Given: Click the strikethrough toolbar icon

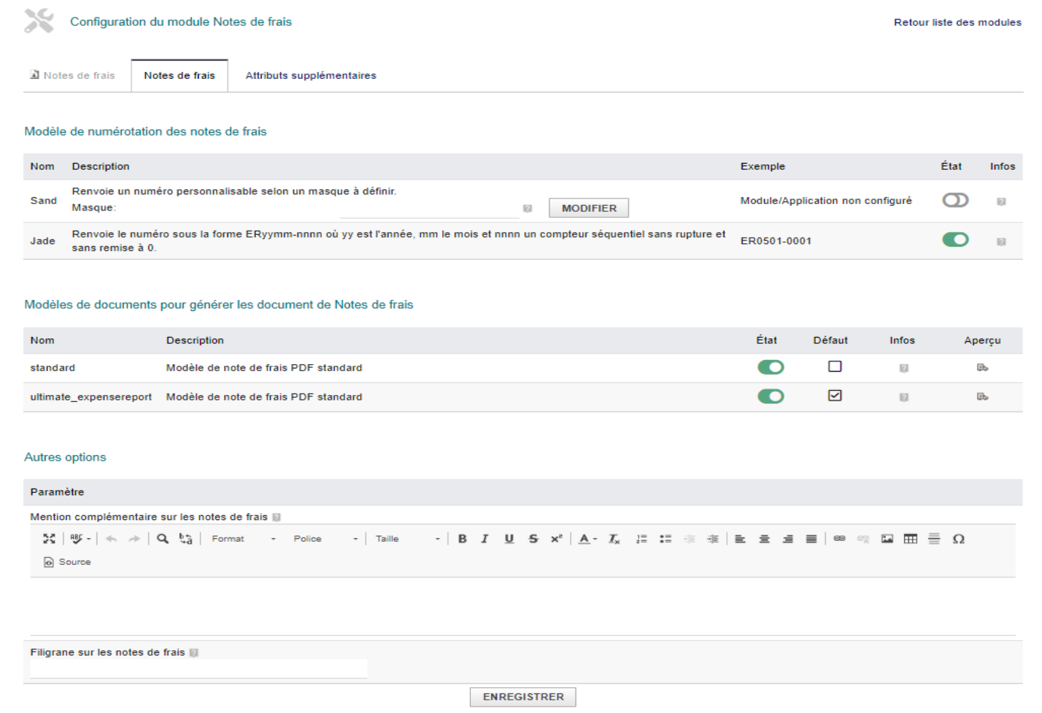Looking at the screenshot, I should point(533,538).
